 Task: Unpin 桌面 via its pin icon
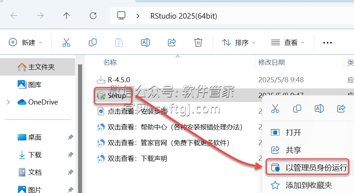click(70, 137)
